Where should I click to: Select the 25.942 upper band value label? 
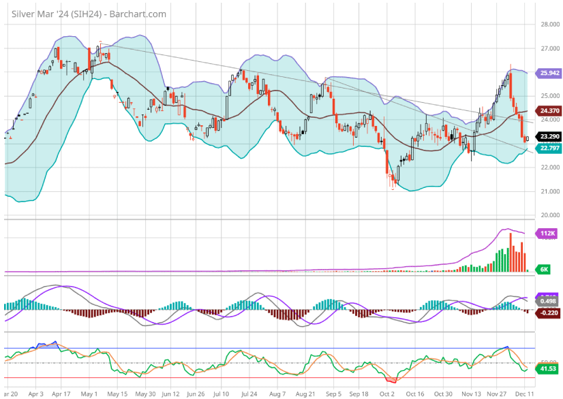coord(549,73)
